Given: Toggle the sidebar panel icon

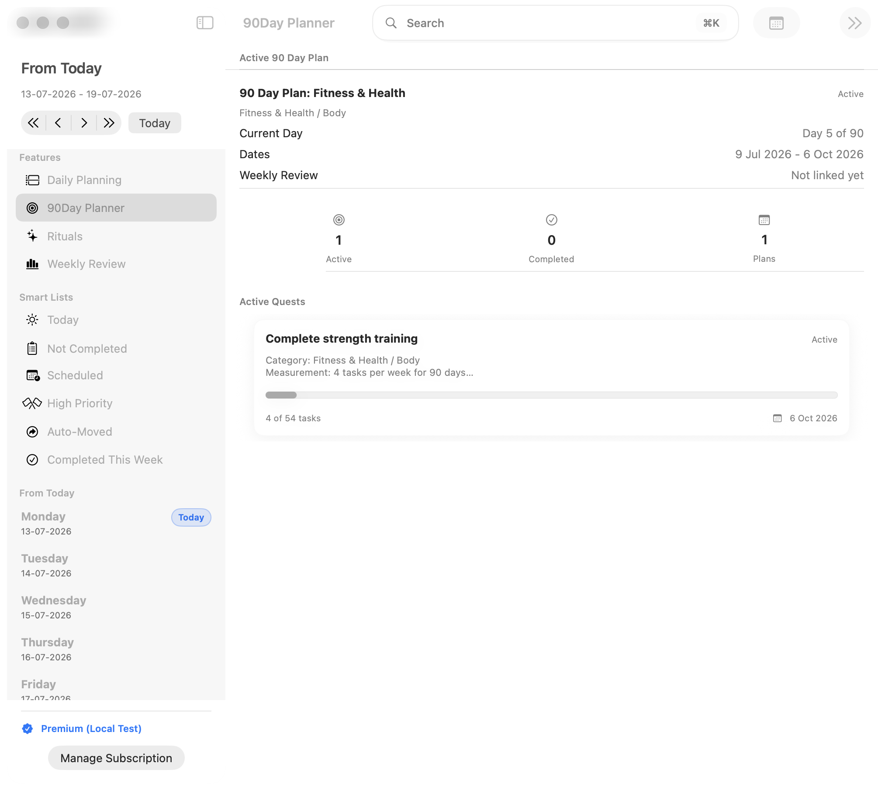Looking at the screenshot, I should (205, 23).
